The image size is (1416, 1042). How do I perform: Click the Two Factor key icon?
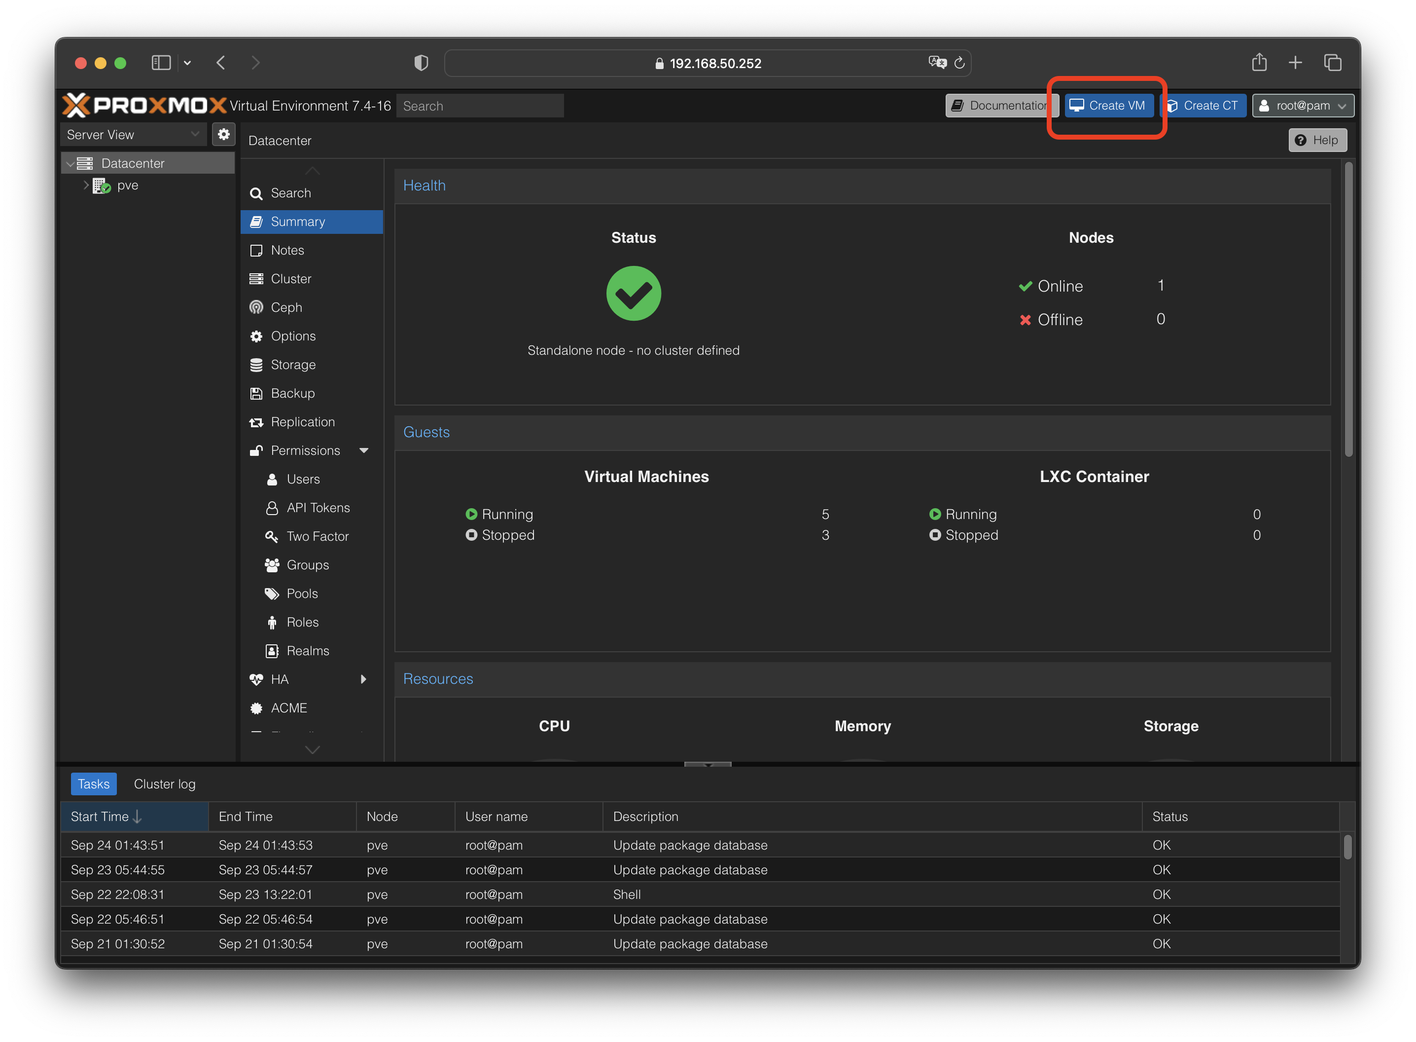tap(272, 536)
